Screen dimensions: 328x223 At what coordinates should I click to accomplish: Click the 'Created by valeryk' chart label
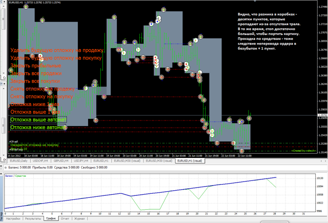click(303, 151)
